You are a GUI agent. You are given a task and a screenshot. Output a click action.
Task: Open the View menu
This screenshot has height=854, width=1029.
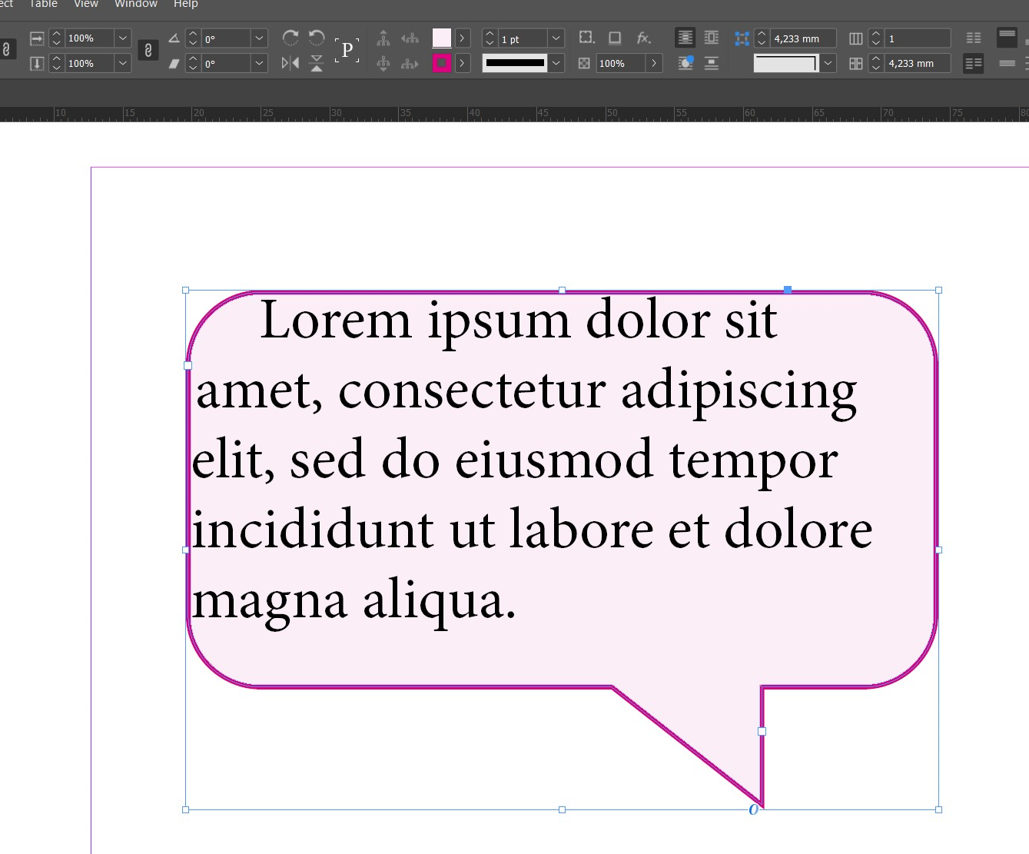[86, 4]
